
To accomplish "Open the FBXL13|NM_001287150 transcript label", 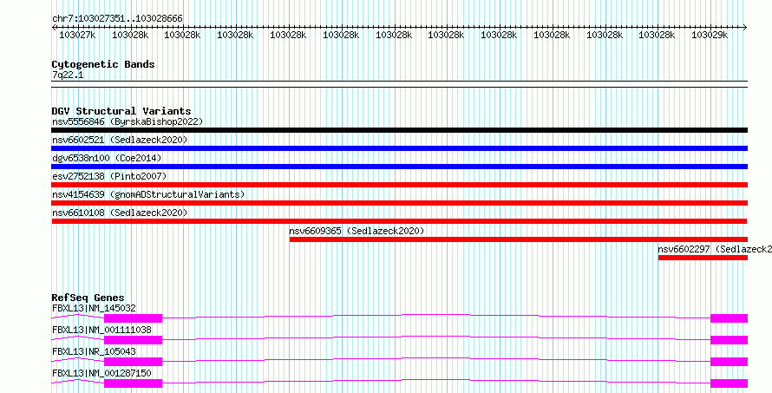I will click(101, 374).
